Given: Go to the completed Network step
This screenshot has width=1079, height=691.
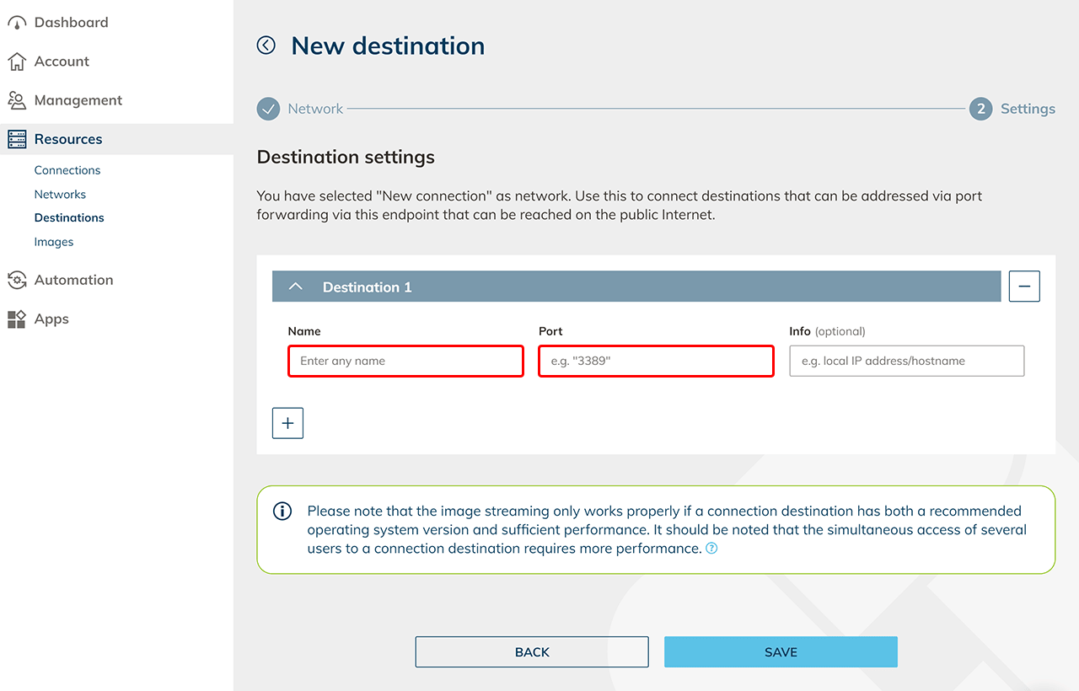Looking at the screenshot, I should pyautogui.click(x=269, y=109).
